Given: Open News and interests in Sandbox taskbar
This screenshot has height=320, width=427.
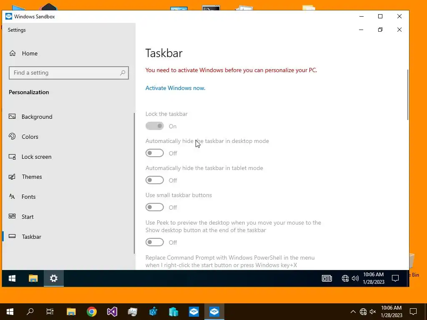Looking at the screenshot, I should 327,278.
